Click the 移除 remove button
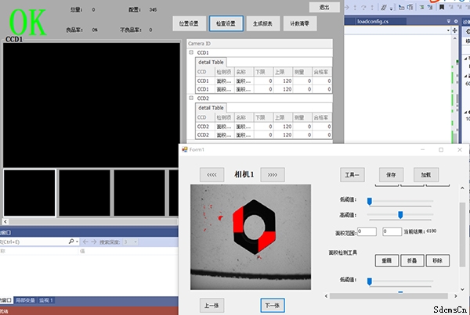 pyautogui.click(x=436, y=260)
